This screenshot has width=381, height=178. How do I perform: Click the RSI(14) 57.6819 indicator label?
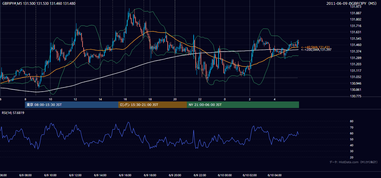(13, 113)
